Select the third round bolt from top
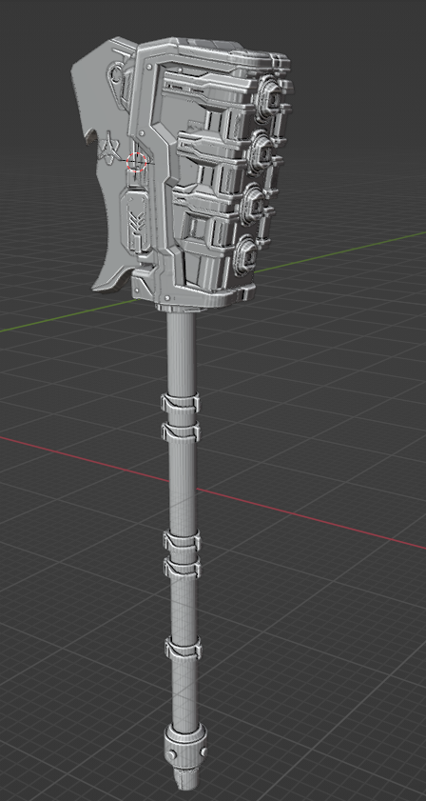 coord(253,202)
